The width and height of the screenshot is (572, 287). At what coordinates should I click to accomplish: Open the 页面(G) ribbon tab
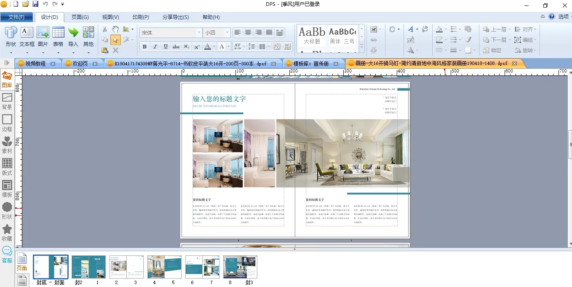coord(80,17)
